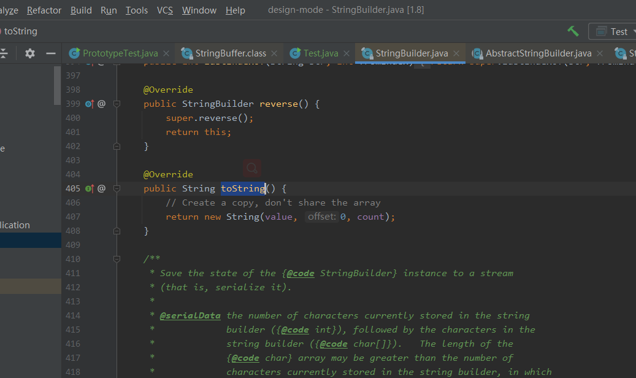Close the Test.java tab
The width and height of the screenshot is (636, 378).
tap(347, 53)
